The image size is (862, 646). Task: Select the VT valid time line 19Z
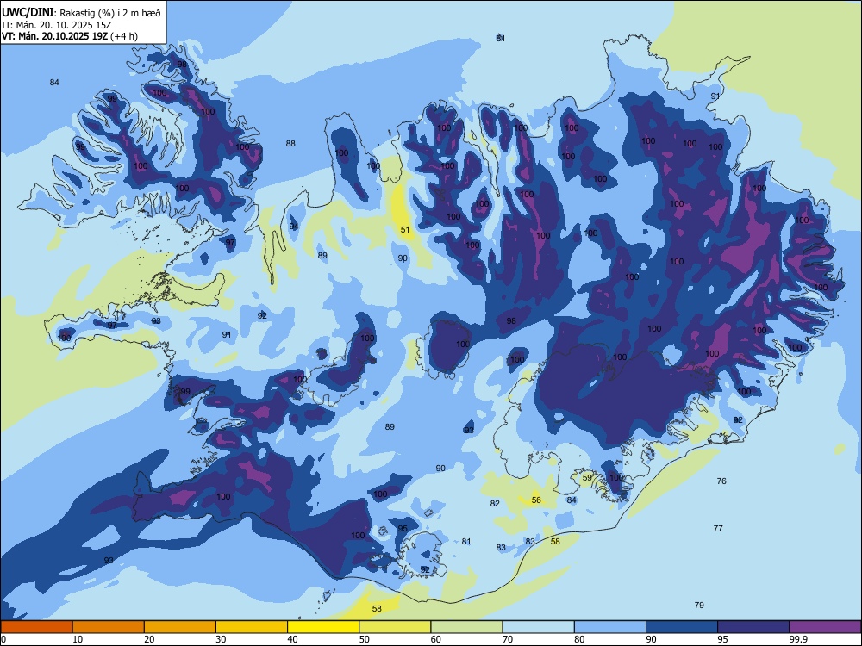click(70, 36)
